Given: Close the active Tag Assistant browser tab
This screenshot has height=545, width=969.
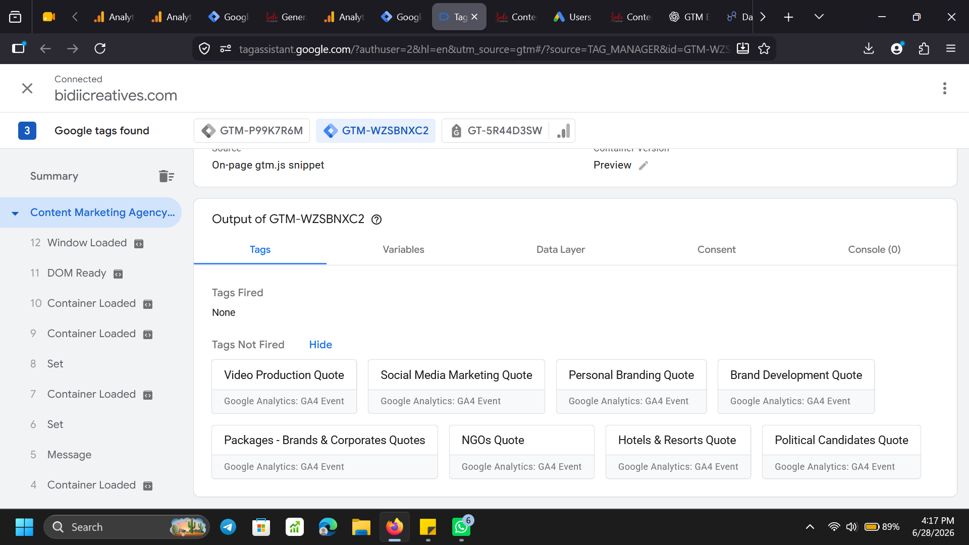Looking at the screenshot, I should point(474,17).
